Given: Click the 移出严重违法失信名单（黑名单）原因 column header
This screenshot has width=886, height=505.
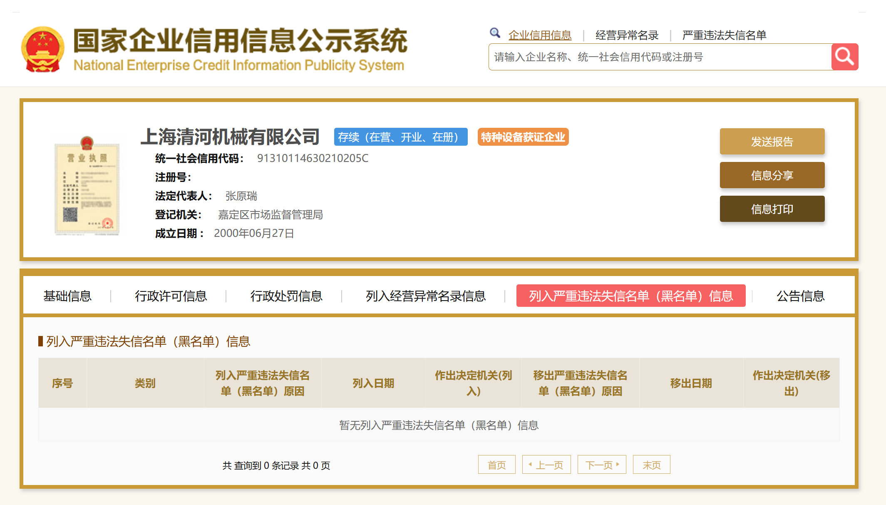Looking at the screenshot, I should tap(581, 383).
